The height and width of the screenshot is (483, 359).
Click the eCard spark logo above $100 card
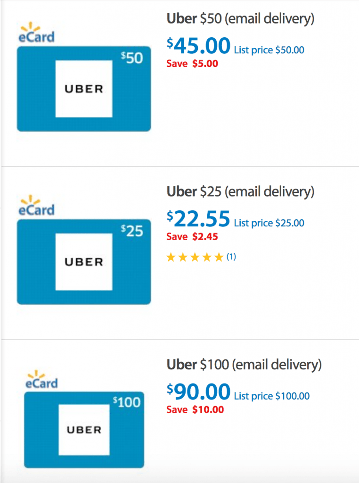[x=41, y=380]
